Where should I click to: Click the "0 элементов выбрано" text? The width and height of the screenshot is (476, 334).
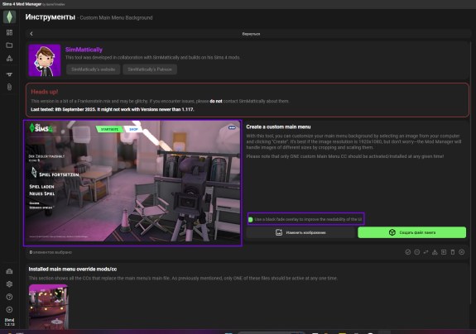[x=50, y=252]
